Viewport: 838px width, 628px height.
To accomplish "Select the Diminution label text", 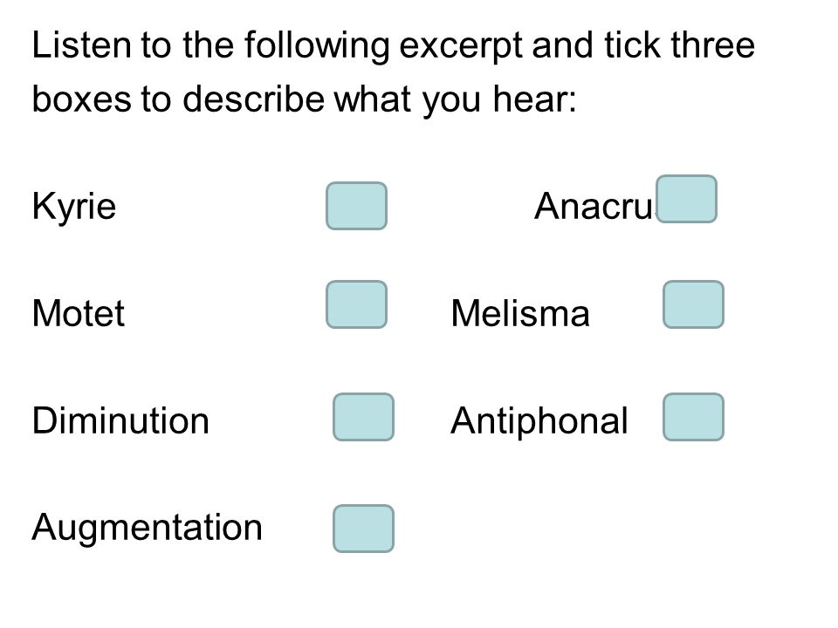I will click(x=120, y=420).
